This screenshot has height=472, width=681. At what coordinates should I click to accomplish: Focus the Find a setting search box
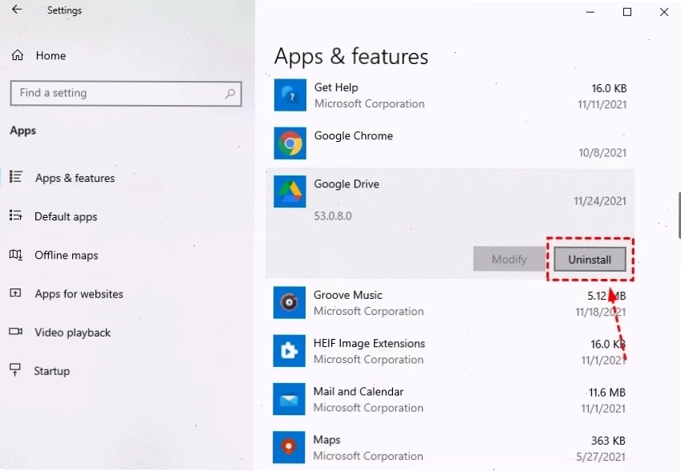(x=126, y=93)
